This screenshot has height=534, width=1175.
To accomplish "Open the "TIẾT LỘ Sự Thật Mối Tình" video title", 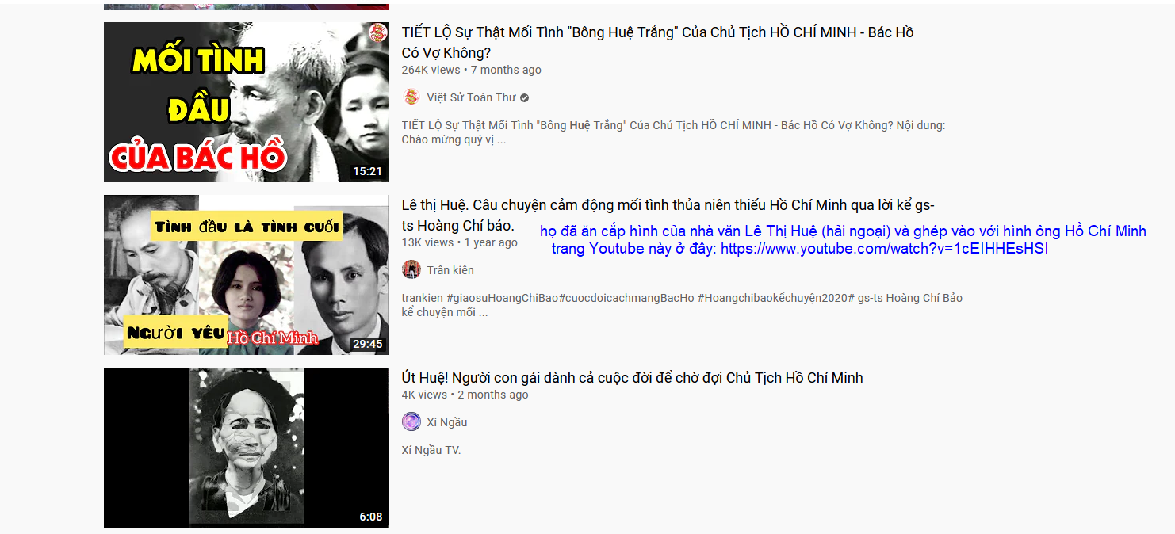I will click(x=658, y=43).
